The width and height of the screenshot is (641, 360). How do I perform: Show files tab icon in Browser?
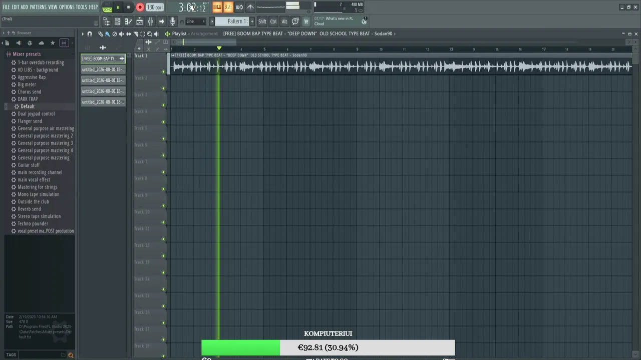[7, 43]
